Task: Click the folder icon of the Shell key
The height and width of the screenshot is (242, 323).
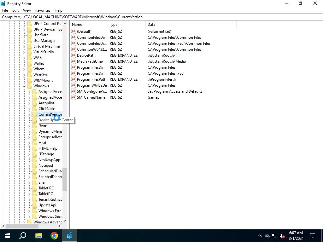Action: [x=35, y=182]
